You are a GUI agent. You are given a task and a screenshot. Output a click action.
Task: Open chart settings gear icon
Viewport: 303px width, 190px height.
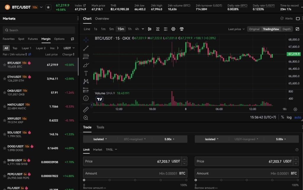[173, 29]
